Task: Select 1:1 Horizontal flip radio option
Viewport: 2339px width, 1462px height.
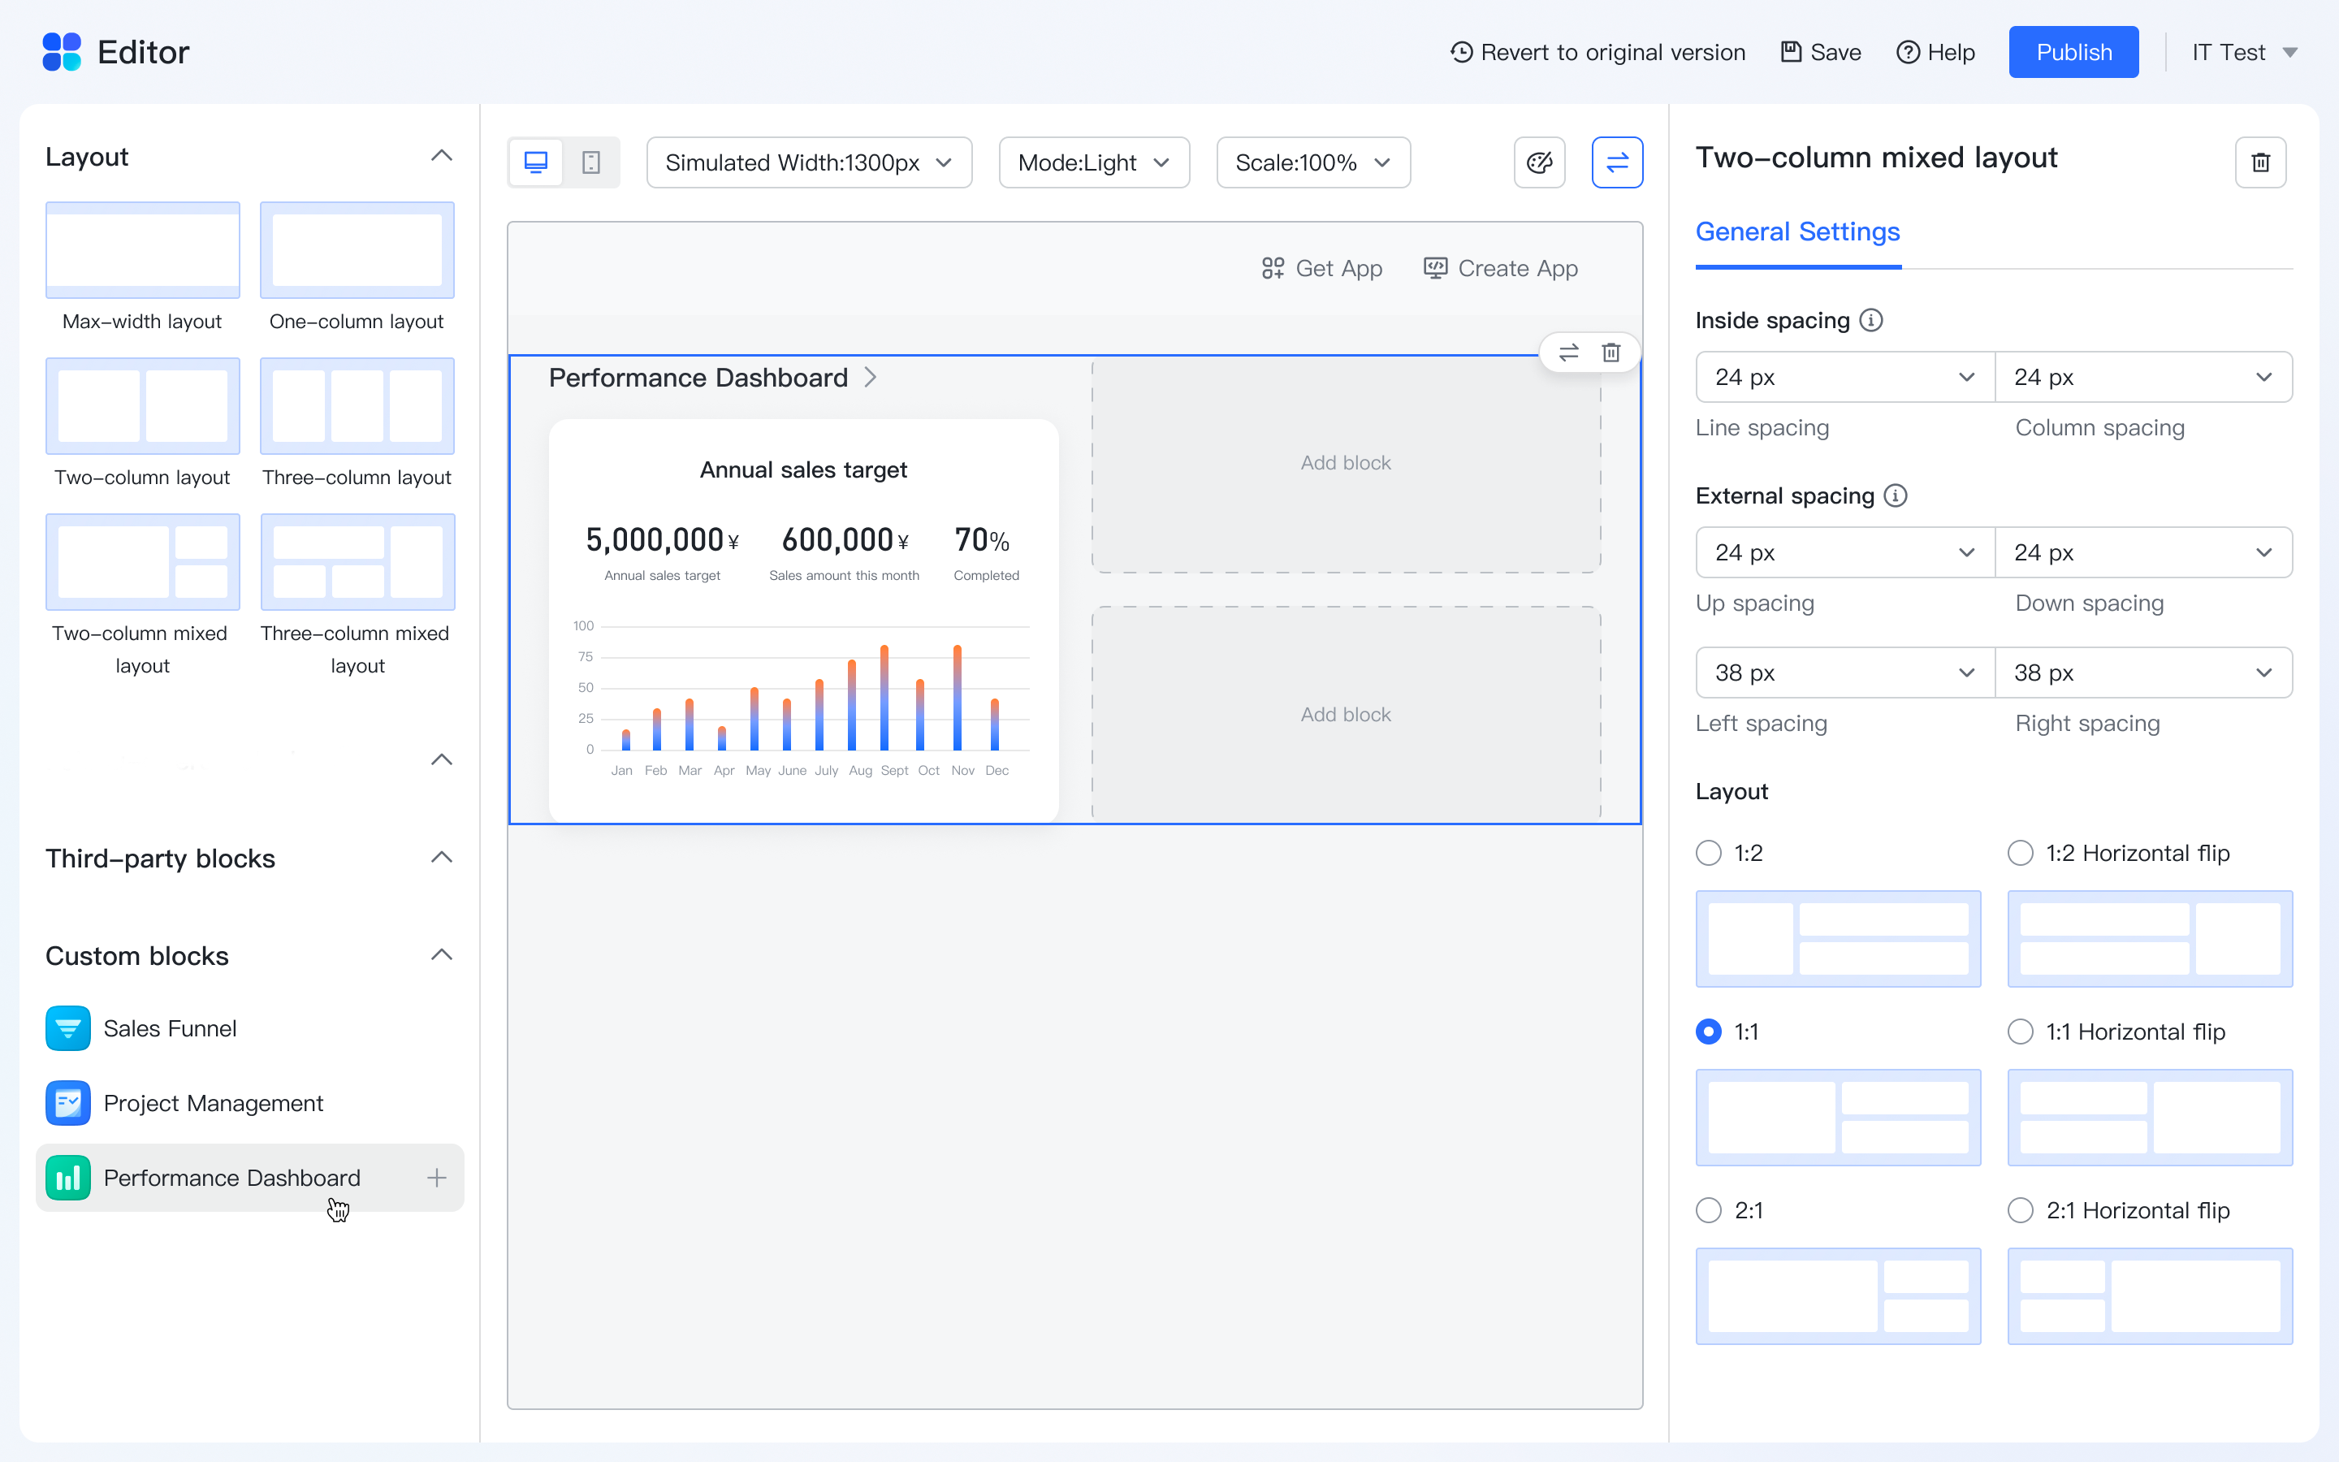Action: point(2020,1032)
